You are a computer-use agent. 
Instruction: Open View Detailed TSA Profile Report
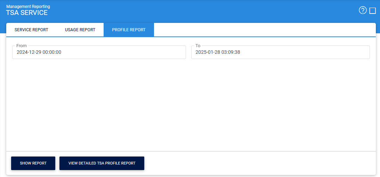[x=102, y=163]
